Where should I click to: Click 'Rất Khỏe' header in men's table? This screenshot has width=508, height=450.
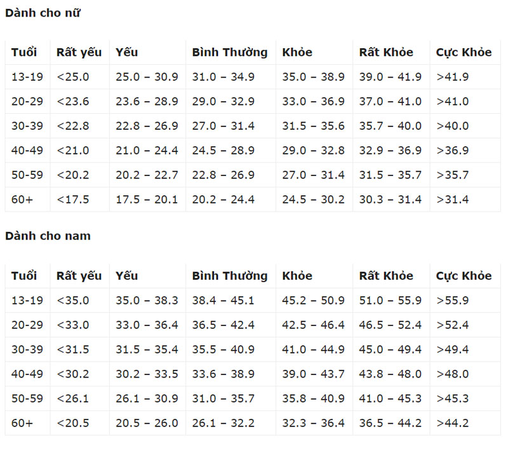(x=386, y=276)
